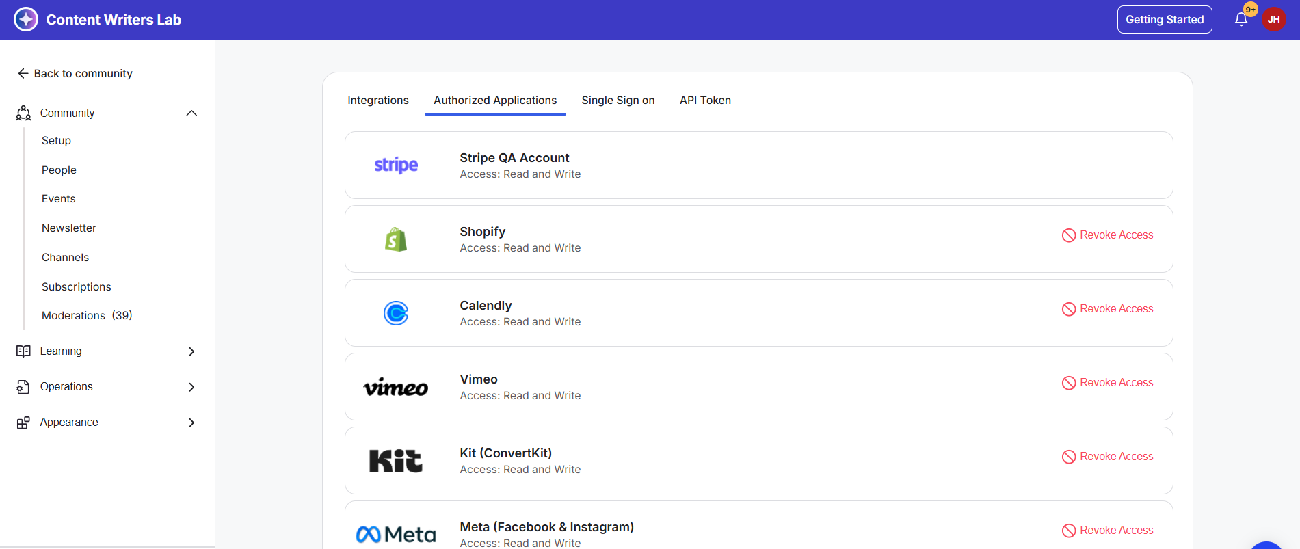Image resolution: width=1300 pixels, height=549 pixels.
Task: Open Subscriptions in the sidebar
Action: (76, 286)
